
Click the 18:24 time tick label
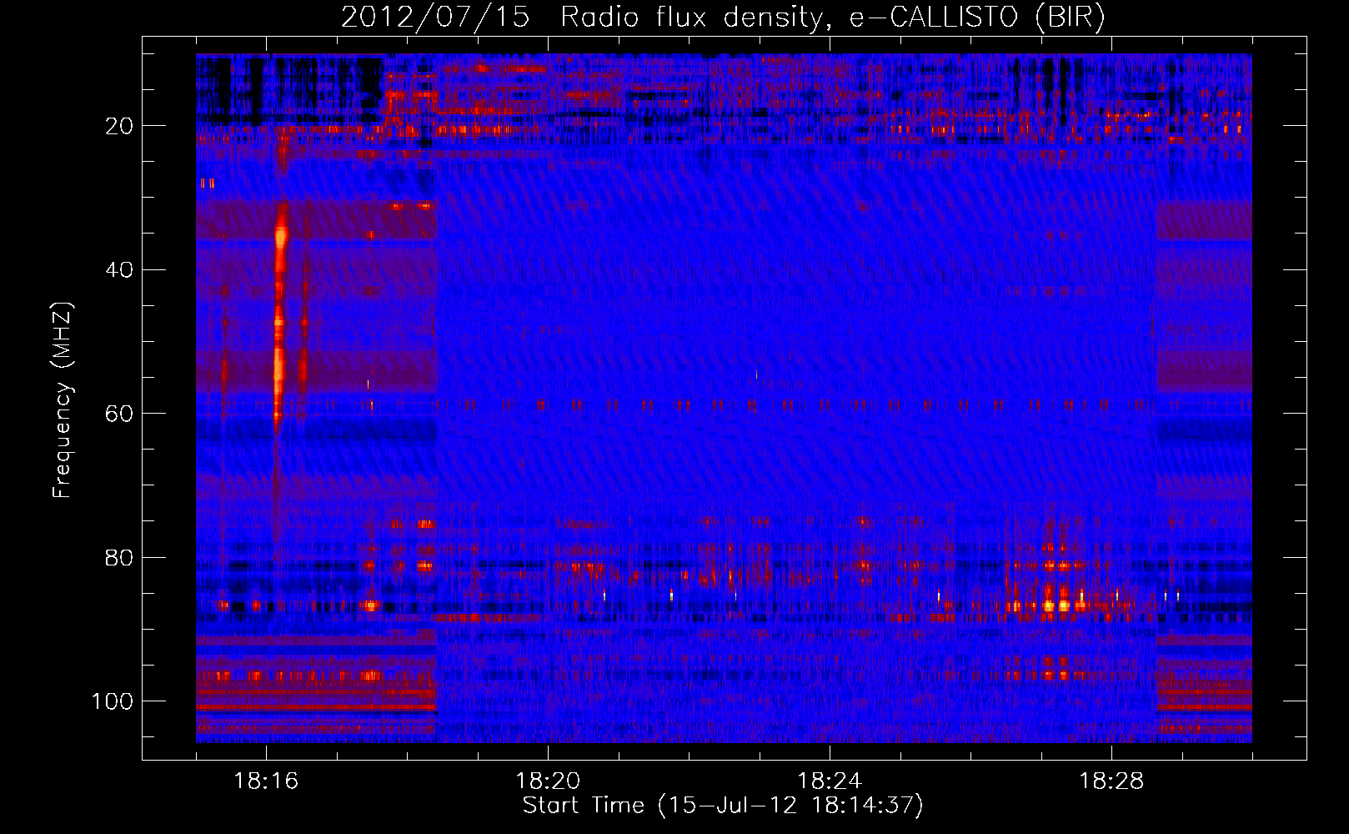tap(830, 781)
